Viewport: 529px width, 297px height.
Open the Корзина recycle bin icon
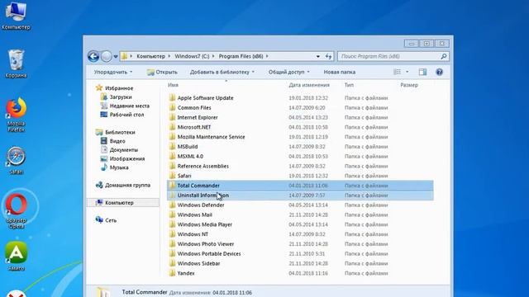tap(16, 64)
